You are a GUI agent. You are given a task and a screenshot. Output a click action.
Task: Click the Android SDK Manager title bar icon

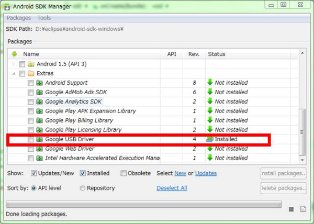tap(7, 7)
